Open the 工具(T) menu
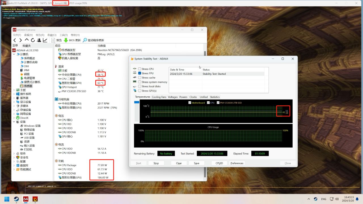Screen dimensions: 363x204 pyautogui.click(x=64, y=35)
